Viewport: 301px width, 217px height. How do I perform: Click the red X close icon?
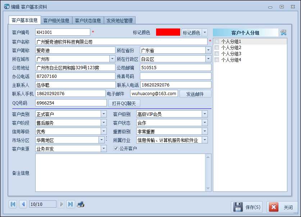(274, 207)
